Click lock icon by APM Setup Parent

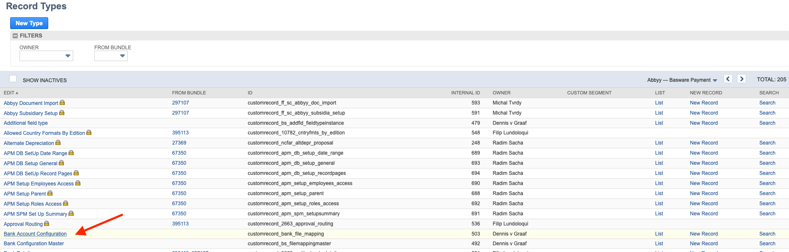[50, 193]
